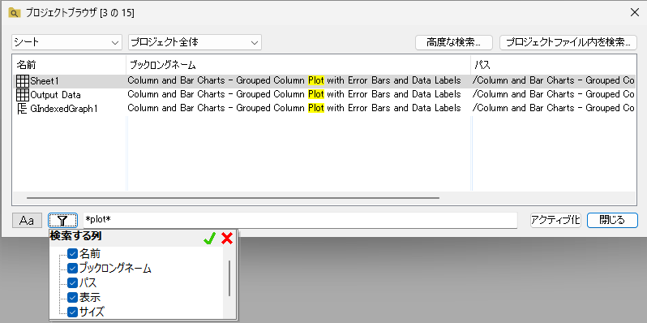Click the 高度な検索... button
Viewport: 647px width, 323px height.
click(454, 42)
